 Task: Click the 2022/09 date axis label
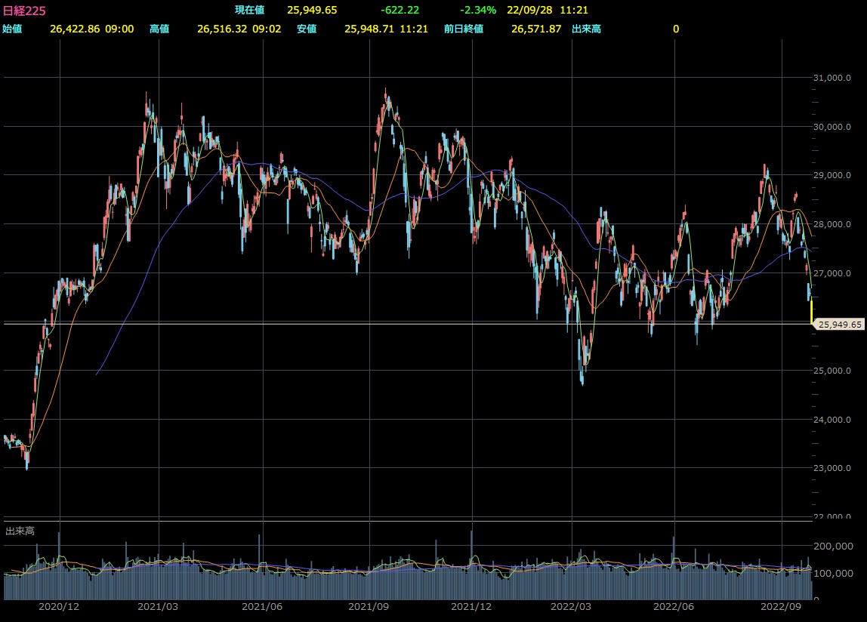(x=781, y=606)
